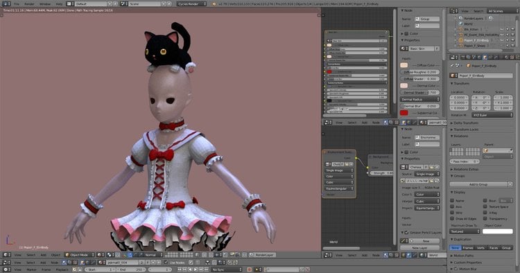Open the Render menu

pyautogui.click(x=30, y=4)
